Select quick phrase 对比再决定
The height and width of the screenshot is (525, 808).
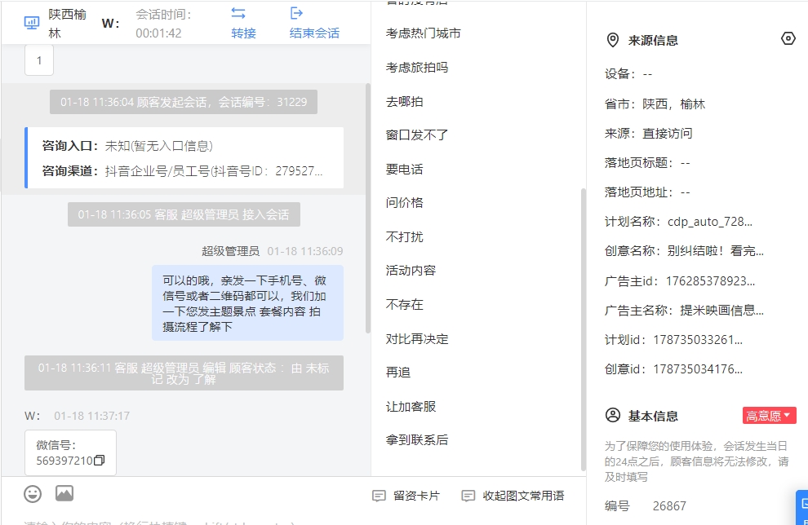coord(417,338)
